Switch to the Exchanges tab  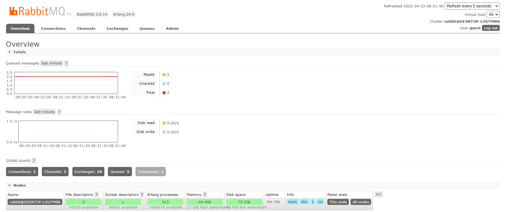pos(117,28)
